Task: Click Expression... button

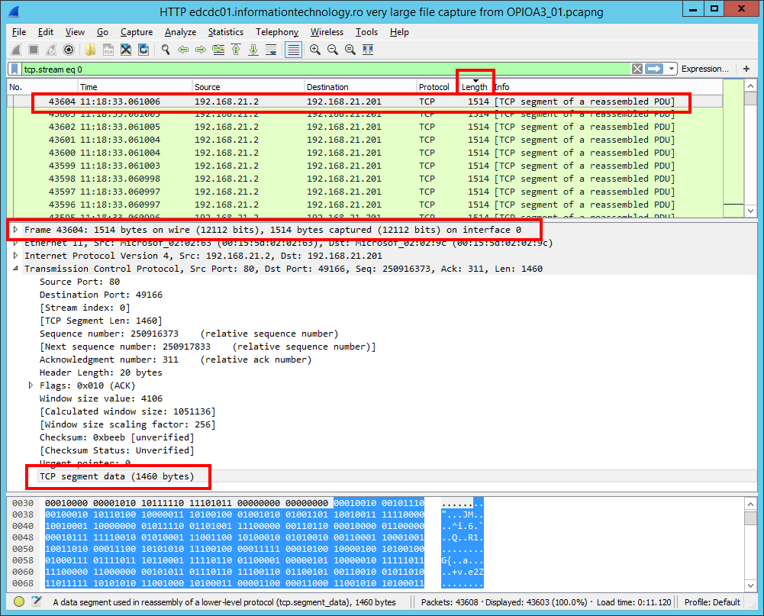Action: pyautogui.click(x=705, y=69)
